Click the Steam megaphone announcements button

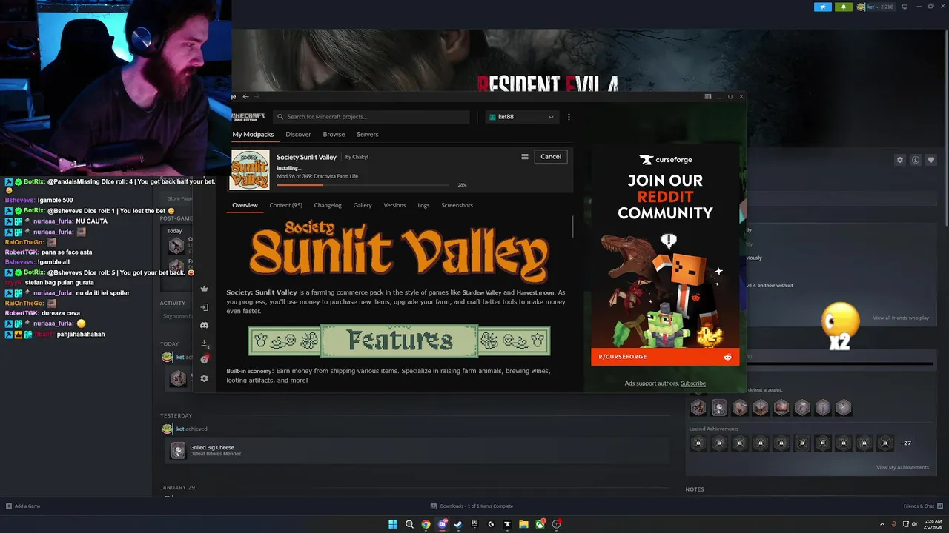pyautogui.click(x=823, y=7)
